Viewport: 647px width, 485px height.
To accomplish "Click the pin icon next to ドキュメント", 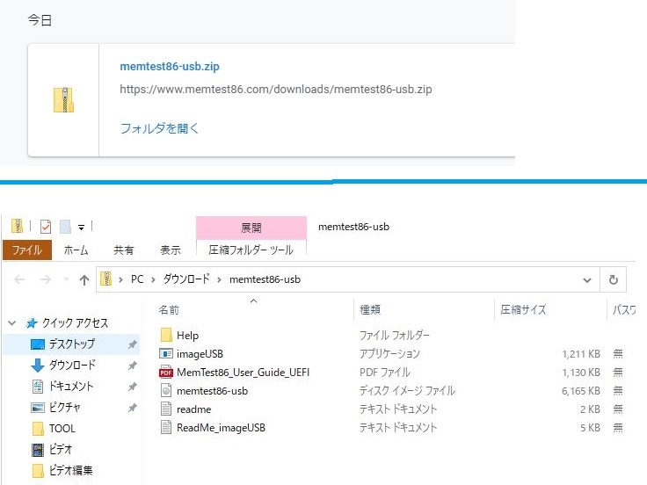I will pyautogui.click(x=132, y=387).
